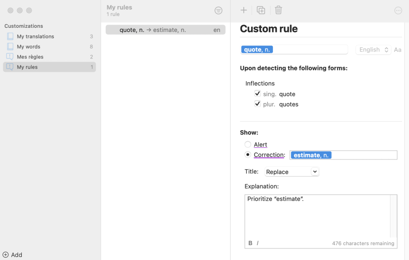409x260 pixels.
Task: Select the Correction radio button
Action: [248, 154]
